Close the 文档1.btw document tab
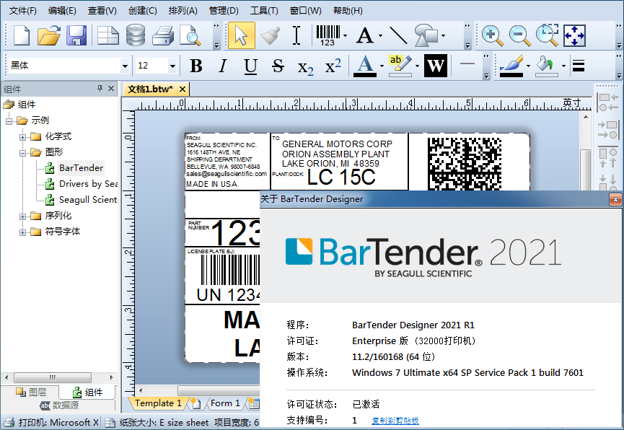Image resolution: width=624 pixels, height=430 pixels. point(183,89)
